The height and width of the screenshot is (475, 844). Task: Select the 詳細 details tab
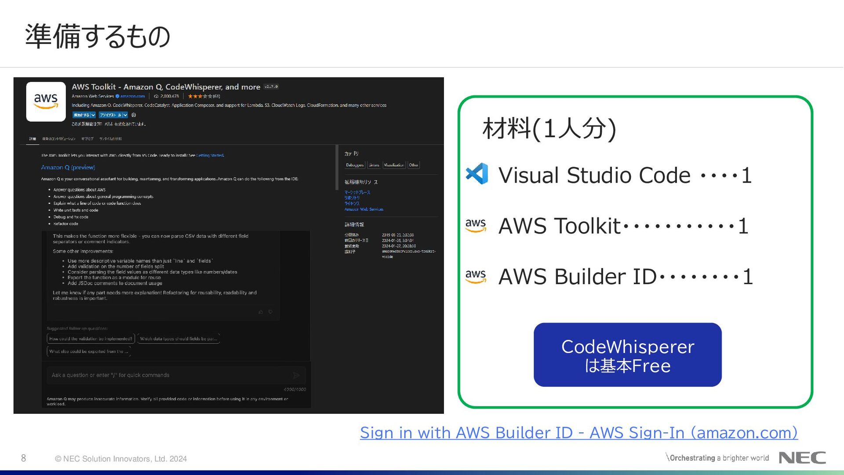pyautogui.click(x=33, y=139)
